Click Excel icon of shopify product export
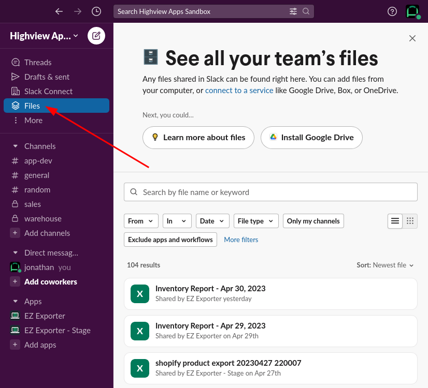 [x=140, y=368]
